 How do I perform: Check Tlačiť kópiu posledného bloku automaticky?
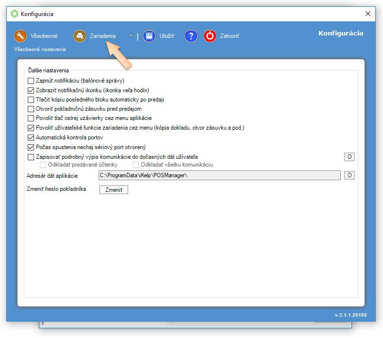31,100
